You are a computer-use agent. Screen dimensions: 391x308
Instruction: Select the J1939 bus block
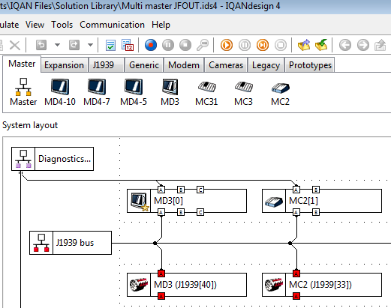(71, 243)
